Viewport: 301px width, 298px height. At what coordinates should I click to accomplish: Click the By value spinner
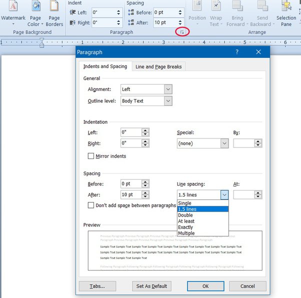click(258, 143)
